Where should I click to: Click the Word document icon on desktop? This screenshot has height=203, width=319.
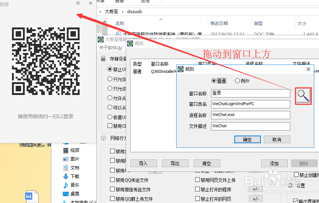click(x=32, y=196)
